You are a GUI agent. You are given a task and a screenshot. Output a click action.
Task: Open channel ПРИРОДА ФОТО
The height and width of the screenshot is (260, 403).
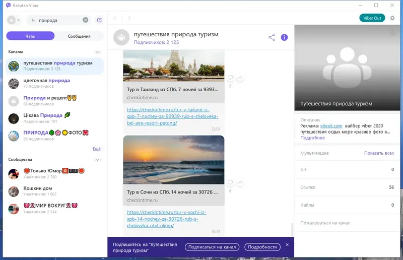tap(55, 136)
